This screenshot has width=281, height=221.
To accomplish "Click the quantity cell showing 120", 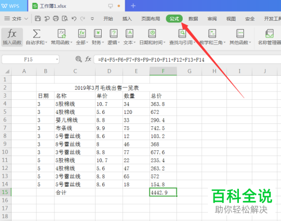I will tap(137, 112).
